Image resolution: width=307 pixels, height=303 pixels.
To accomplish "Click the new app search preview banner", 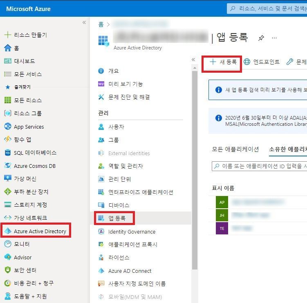I will (258, 90).
